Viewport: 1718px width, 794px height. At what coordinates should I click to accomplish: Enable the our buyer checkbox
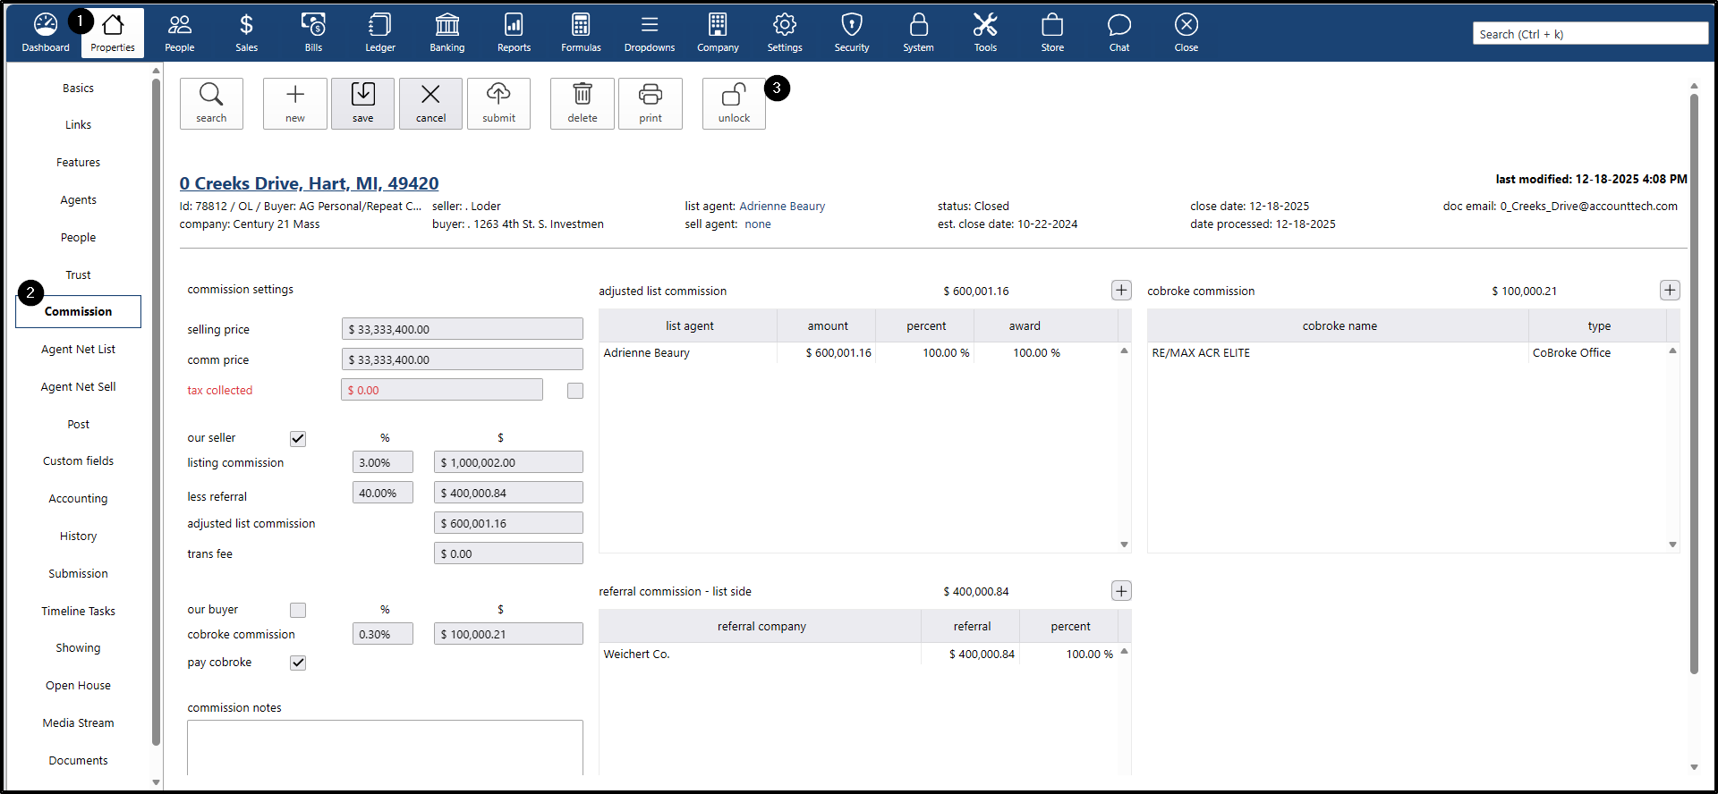pyautogui.click(x=298, y=610)
